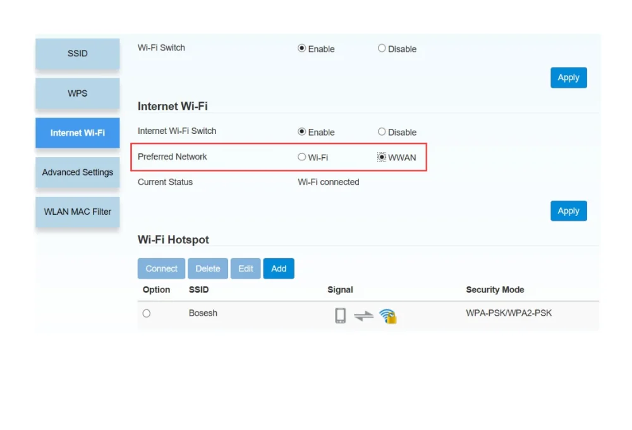Screen dimensions: 632x430
Task: Set Preferred Network to WWAN
Action: 381,157
